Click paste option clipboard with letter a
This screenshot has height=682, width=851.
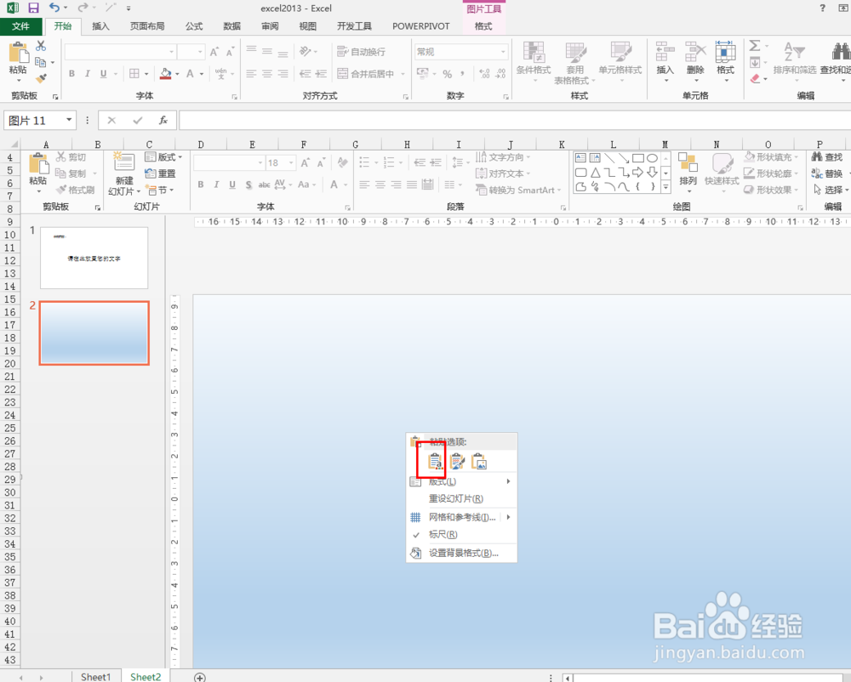click(x=435, y=462)
